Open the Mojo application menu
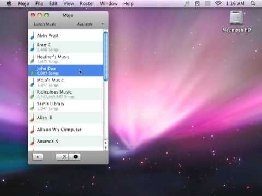The height and width of the screenshot is (196, 262). [x=23, y=4]
